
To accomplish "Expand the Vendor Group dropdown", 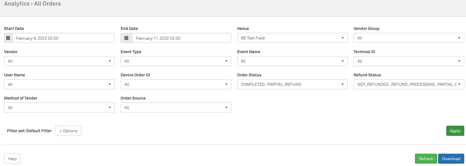I will click(408, 38).
